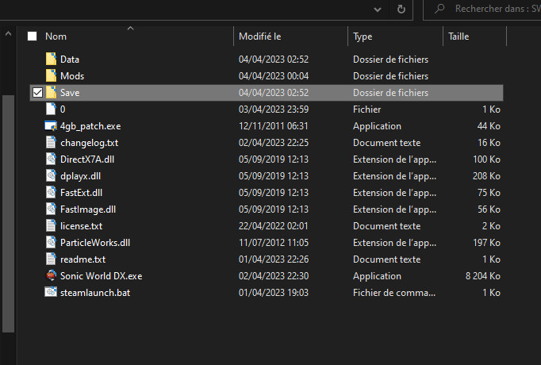The width and height of the screenshot is (541, 365).
Task: Click the 01/04/2023 19:03 date cell
Action: tap(273, 293)
